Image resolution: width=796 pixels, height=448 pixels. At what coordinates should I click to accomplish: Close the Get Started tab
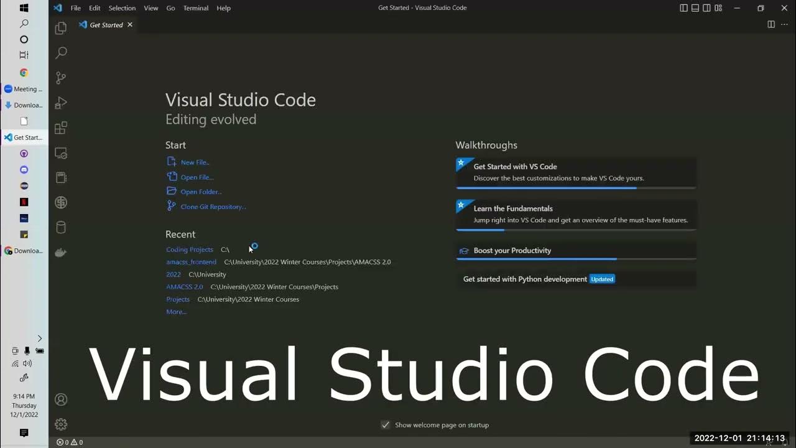click(130, 25)
